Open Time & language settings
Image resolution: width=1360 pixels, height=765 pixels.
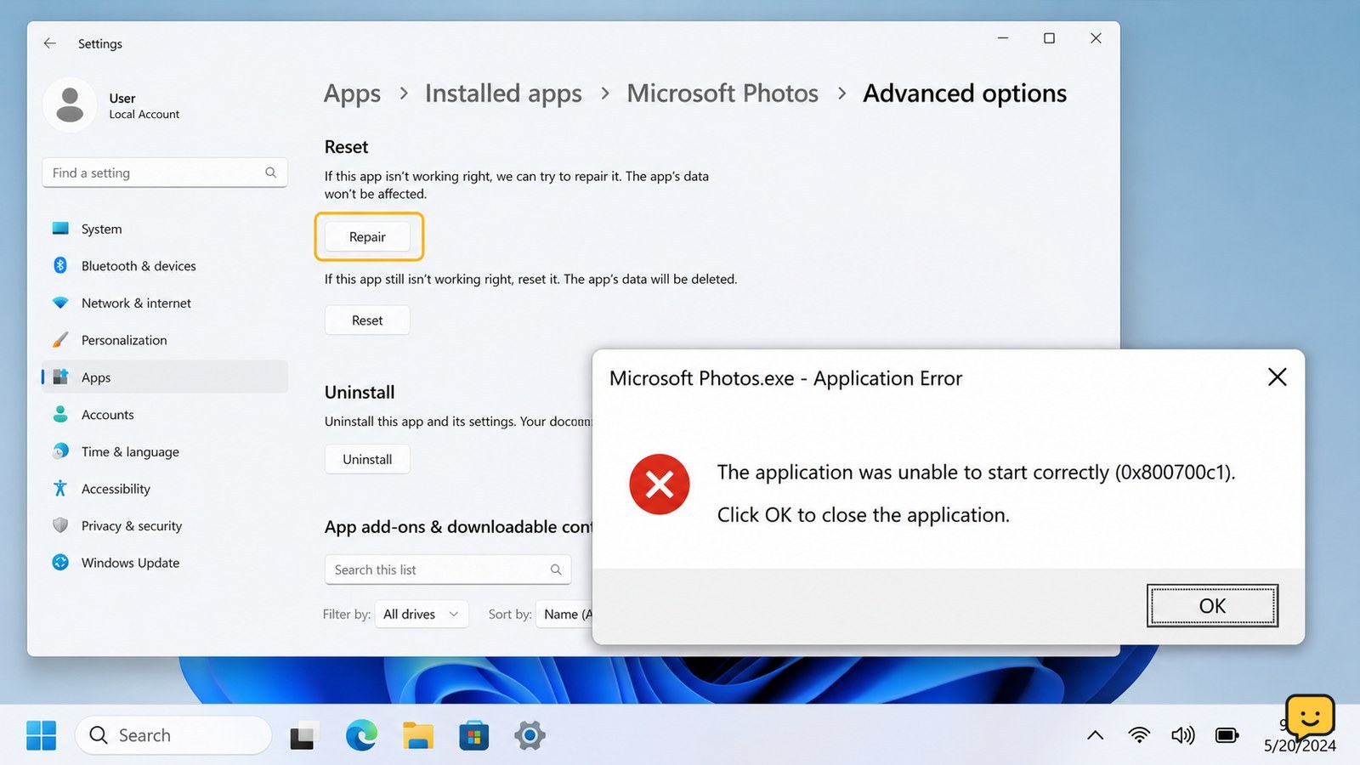tap(165, 451)
